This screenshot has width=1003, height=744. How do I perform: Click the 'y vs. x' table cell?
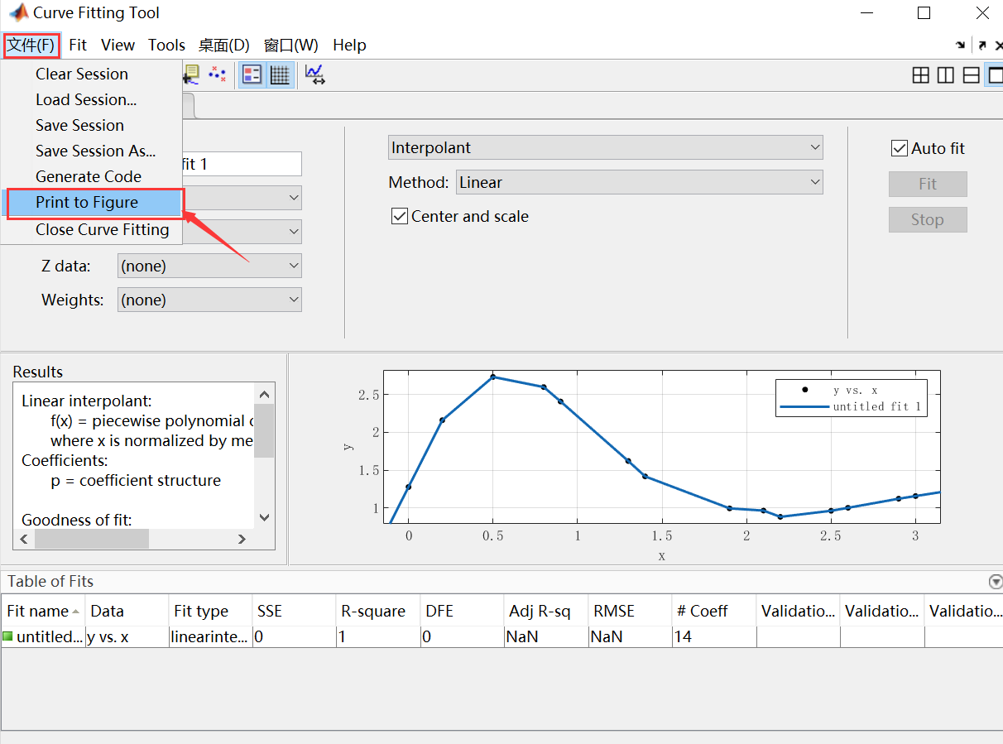point(127,636)
